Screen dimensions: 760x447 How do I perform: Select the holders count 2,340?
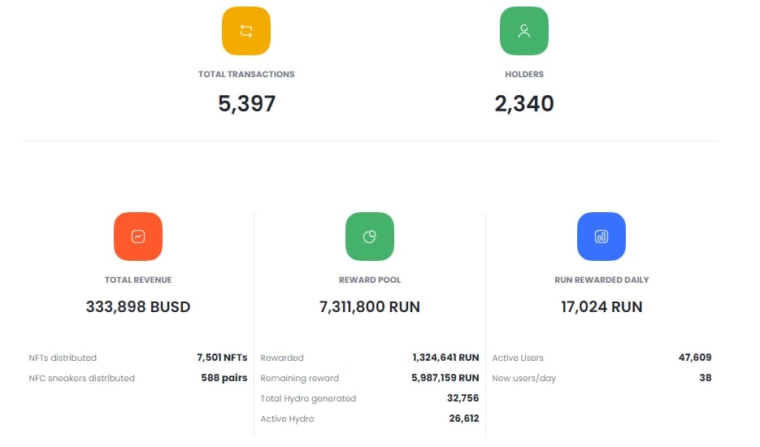tap(524, 104)
